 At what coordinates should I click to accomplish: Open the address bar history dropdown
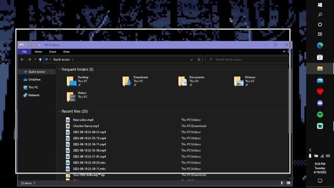tap(192, 60)
